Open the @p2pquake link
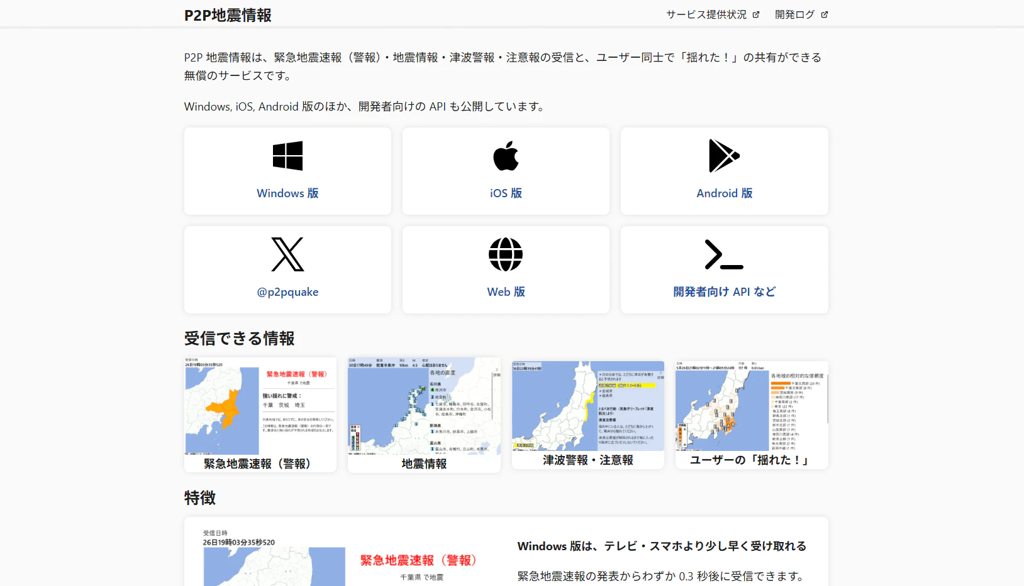The width and height of the screenshot is (1024, 586). 287,292
